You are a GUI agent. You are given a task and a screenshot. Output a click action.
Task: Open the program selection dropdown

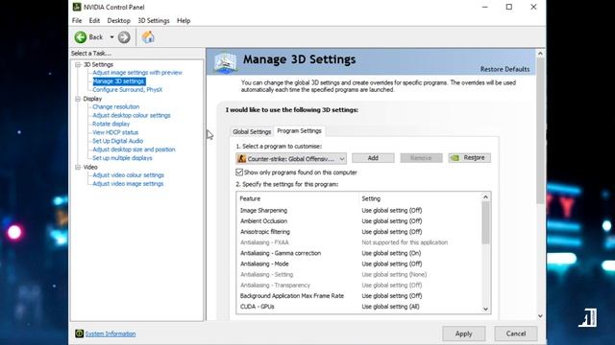pyautogui.click(x=291, y=158)
